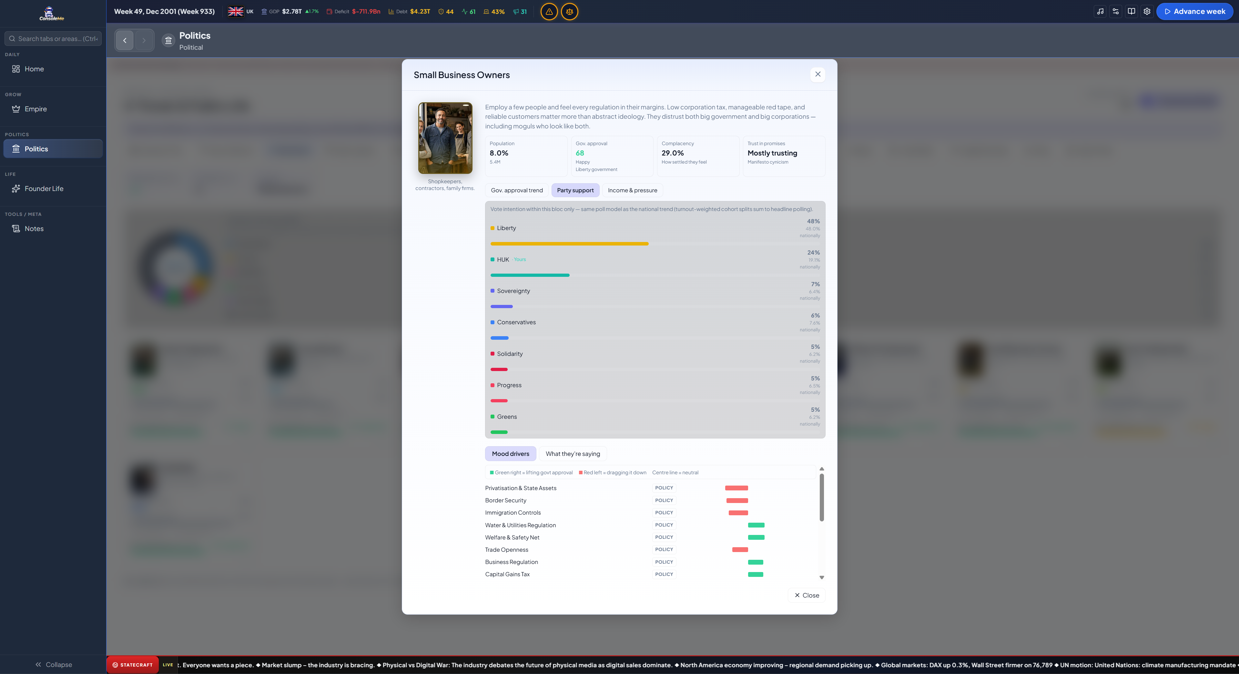Click the Privatisation & State Assets row
The image size is (1239, 674).
click(x=650, y=488)
